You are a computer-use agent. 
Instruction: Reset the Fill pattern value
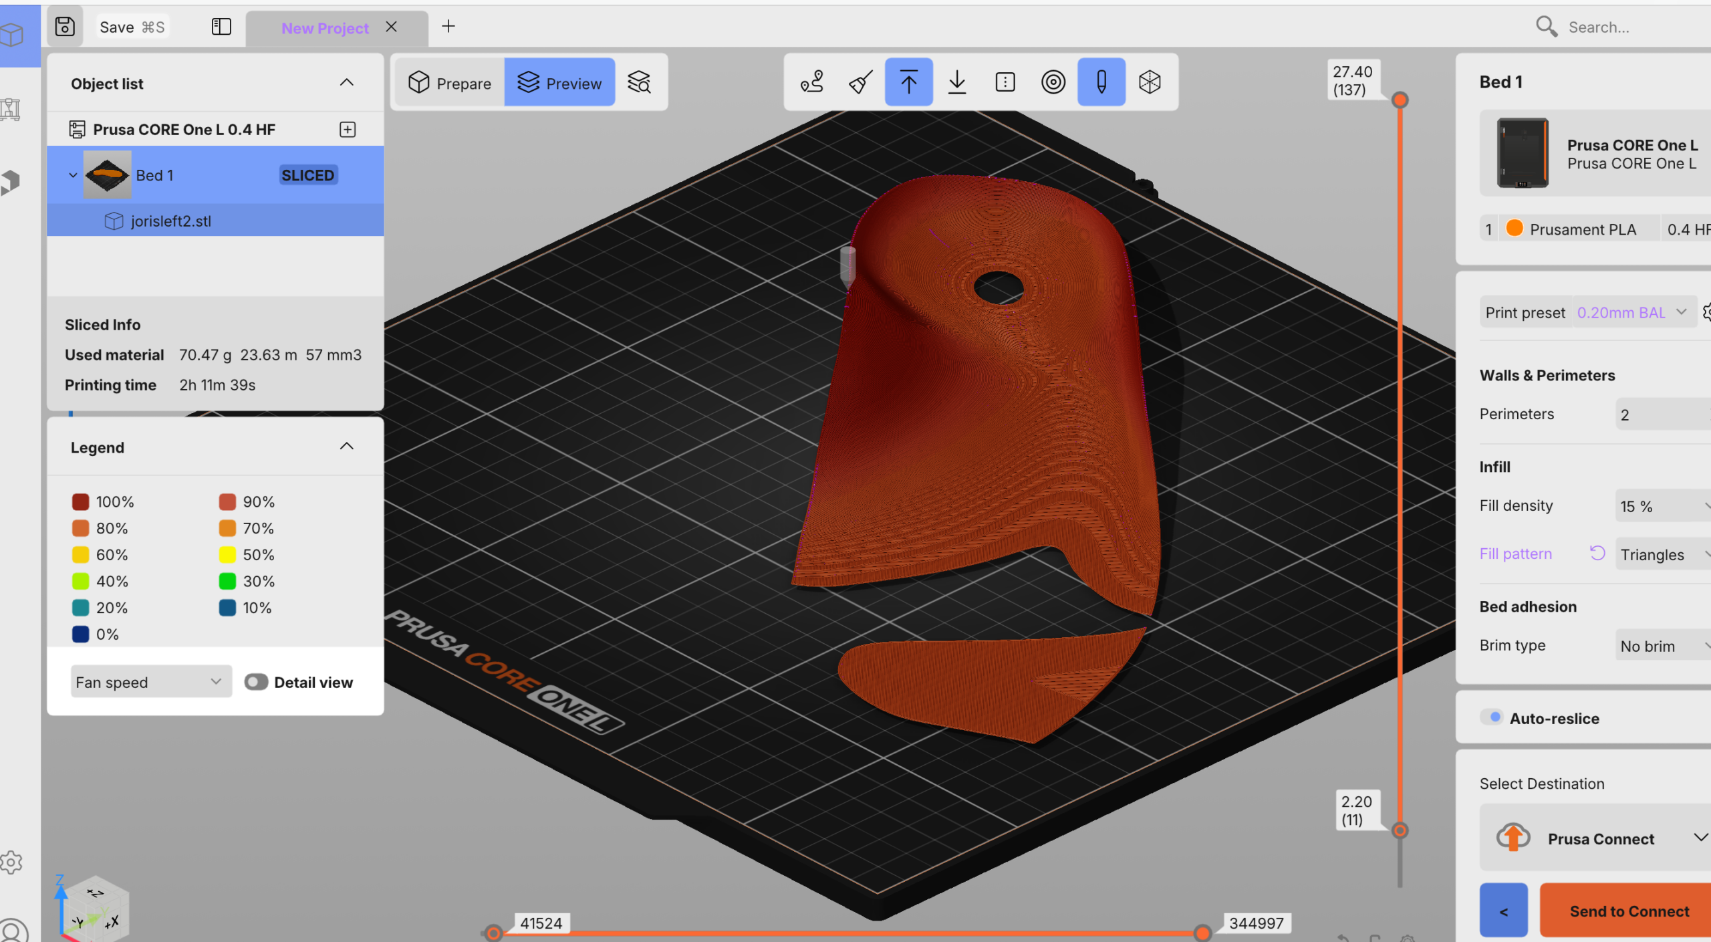click(x=1597, y=554)
